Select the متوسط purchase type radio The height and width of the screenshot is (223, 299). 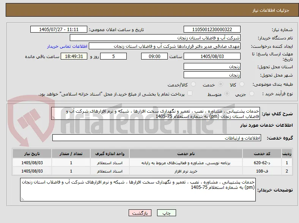[x=227, y=93]
